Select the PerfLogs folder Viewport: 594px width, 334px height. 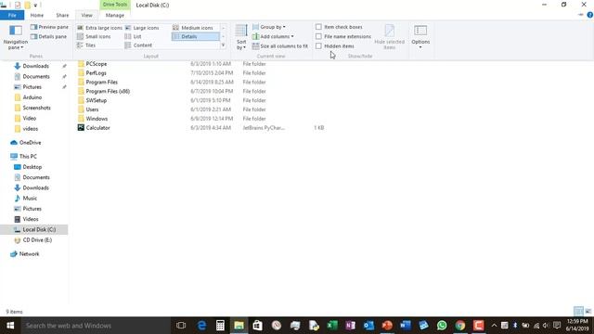pos(96,73)
